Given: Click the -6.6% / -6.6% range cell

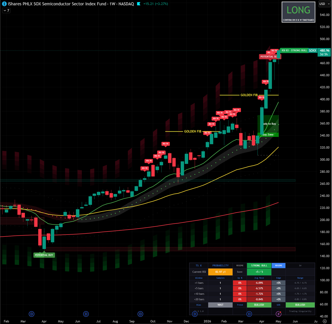Looking at the screenshot, I should (300, 288).
